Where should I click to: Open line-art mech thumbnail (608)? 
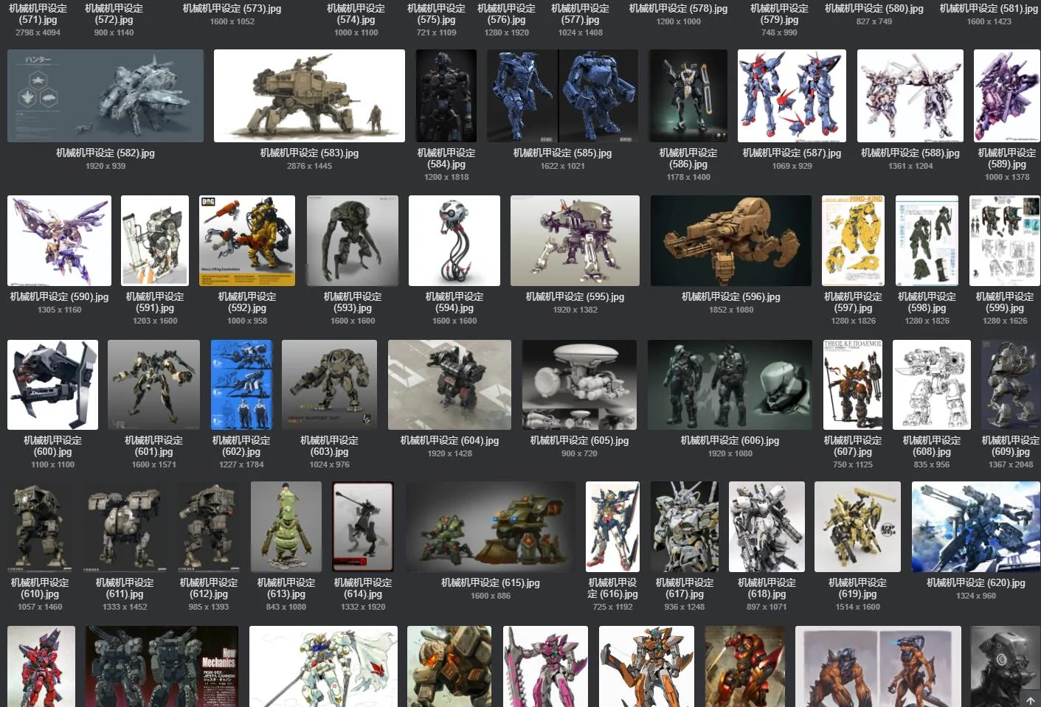tap(932, 385)
